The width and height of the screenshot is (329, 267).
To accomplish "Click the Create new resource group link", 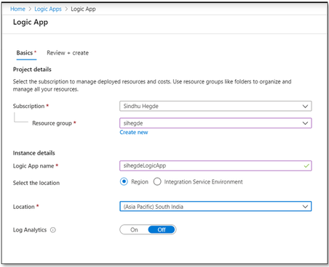I will click(x=134, y=132).
